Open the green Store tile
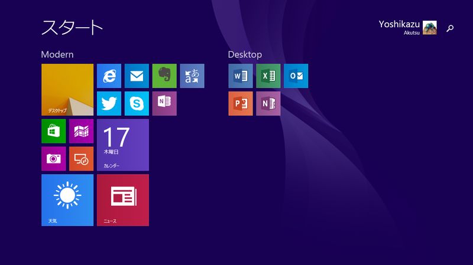The image size is (473, 265). (x=53, y=131)
